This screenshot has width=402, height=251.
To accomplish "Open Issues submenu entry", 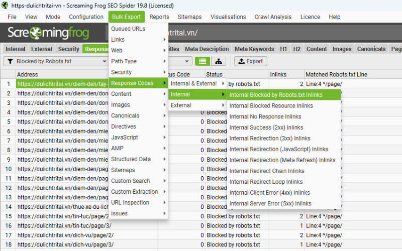I will click(x=139, y=213).
